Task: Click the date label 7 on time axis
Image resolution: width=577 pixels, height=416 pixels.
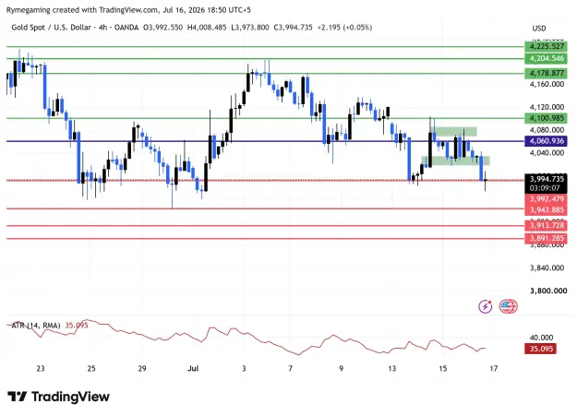Action: 290,368
